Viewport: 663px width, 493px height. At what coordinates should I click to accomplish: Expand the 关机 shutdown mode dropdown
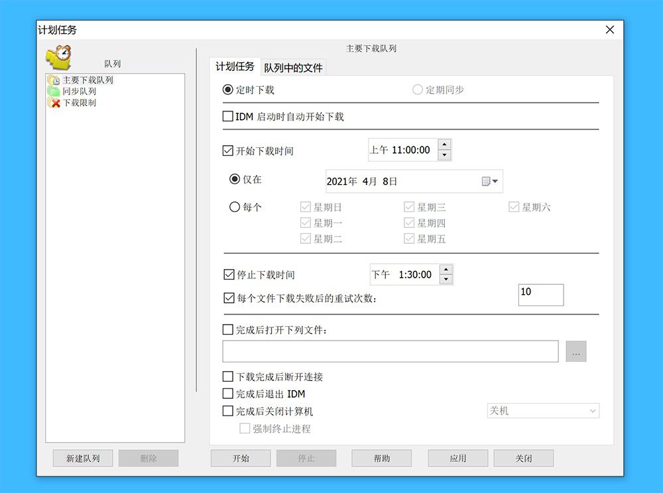543,411
